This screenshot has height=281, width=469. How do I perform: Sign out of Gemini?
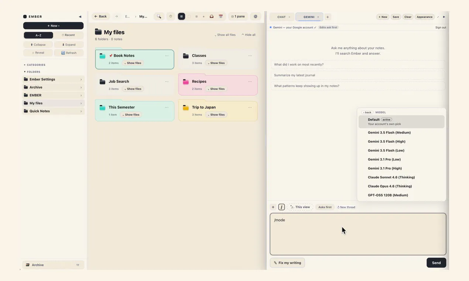click(441, 27)
